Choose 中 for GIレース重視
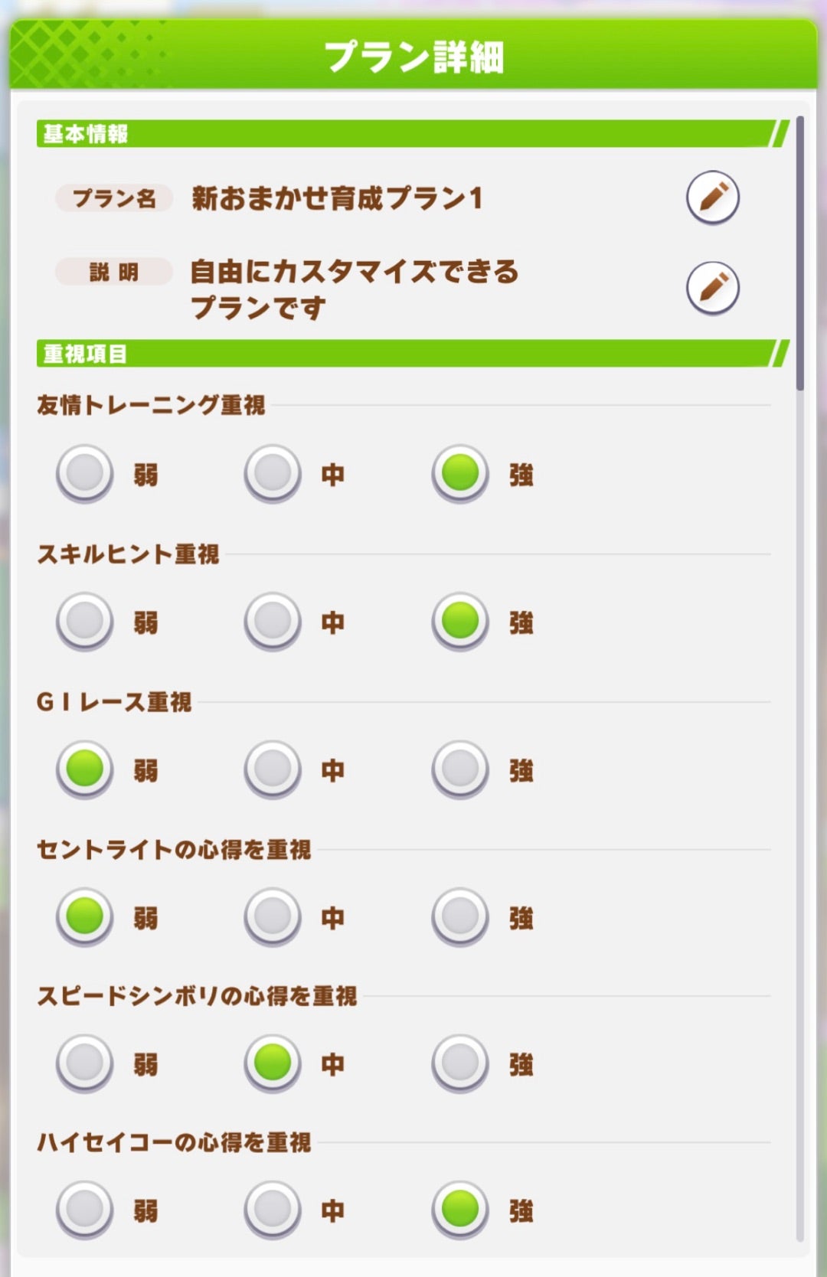827x1277 pixels. (273, 769)
